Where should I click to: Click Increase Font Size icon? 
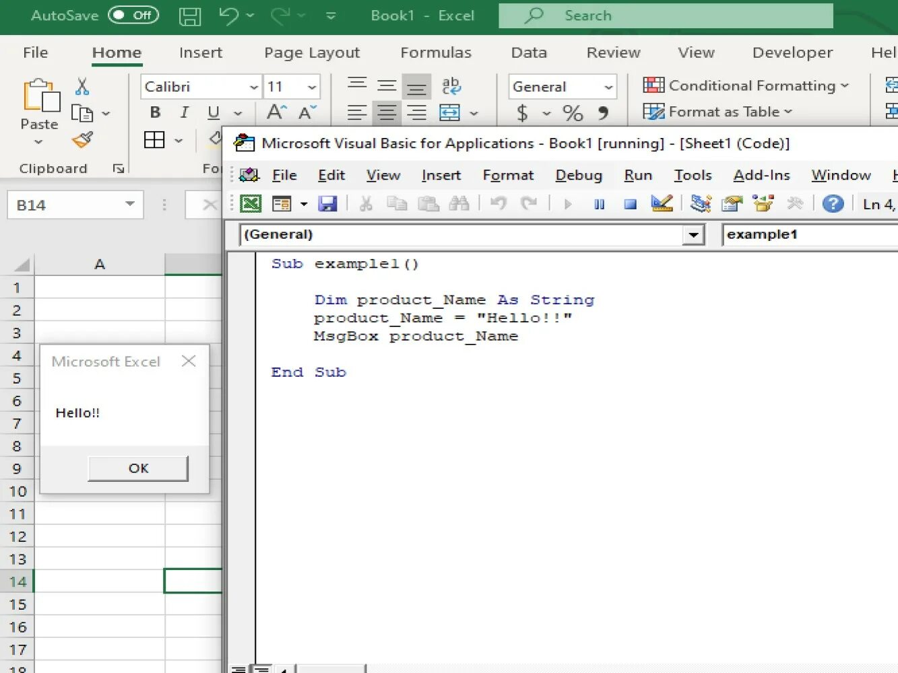[x=276, y=112]
